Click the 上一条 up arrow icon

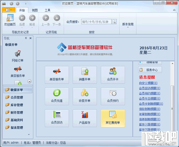[x=46, y=18]
